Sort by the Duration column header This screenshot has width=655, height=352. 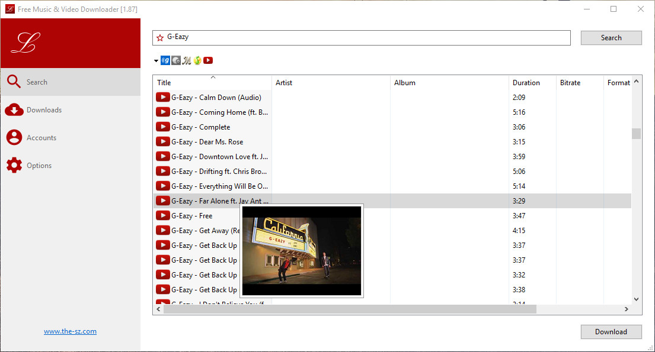tap(533, 83)
